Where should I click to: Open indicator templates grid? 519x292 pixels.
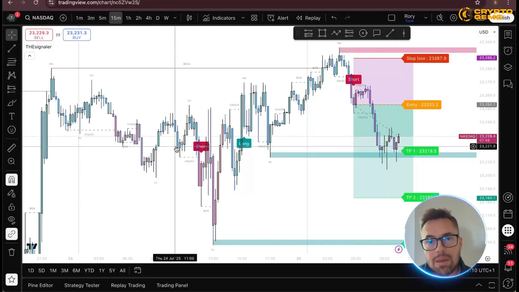(x=254, y=18)
